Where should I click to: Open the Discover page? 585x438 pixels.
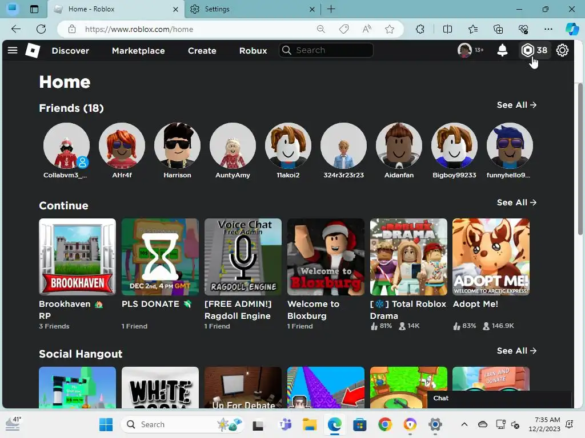70,51
